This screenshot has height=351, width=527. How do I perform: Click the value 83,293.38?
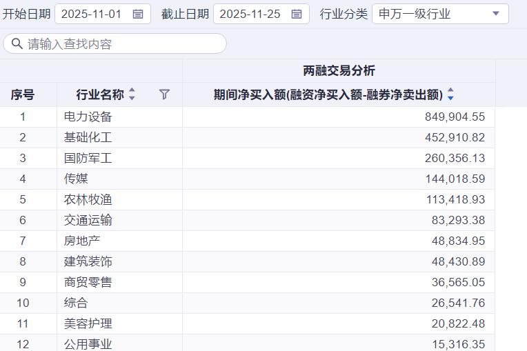[x=459, y=221]
